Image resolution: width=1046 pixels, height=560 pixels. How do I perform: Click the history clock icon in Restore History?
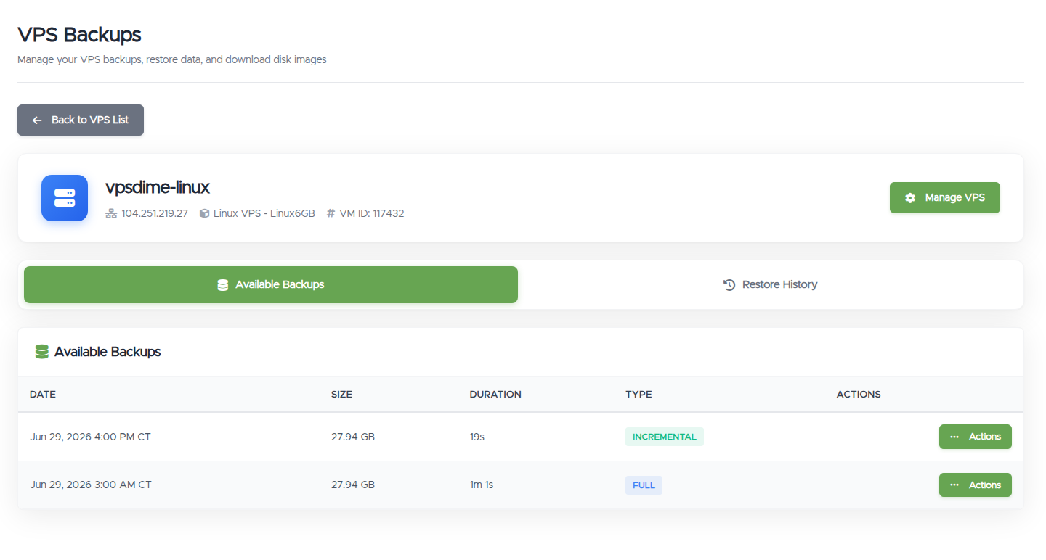pos(729,284)
